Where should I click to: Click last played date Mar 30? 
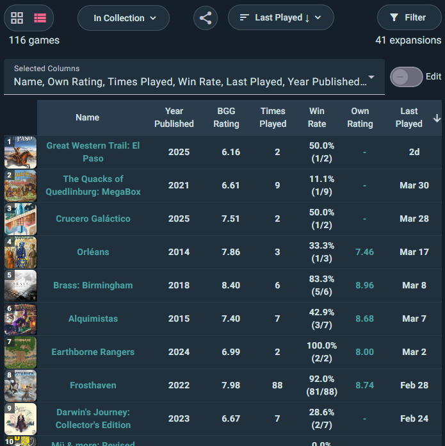click(414, 185)
